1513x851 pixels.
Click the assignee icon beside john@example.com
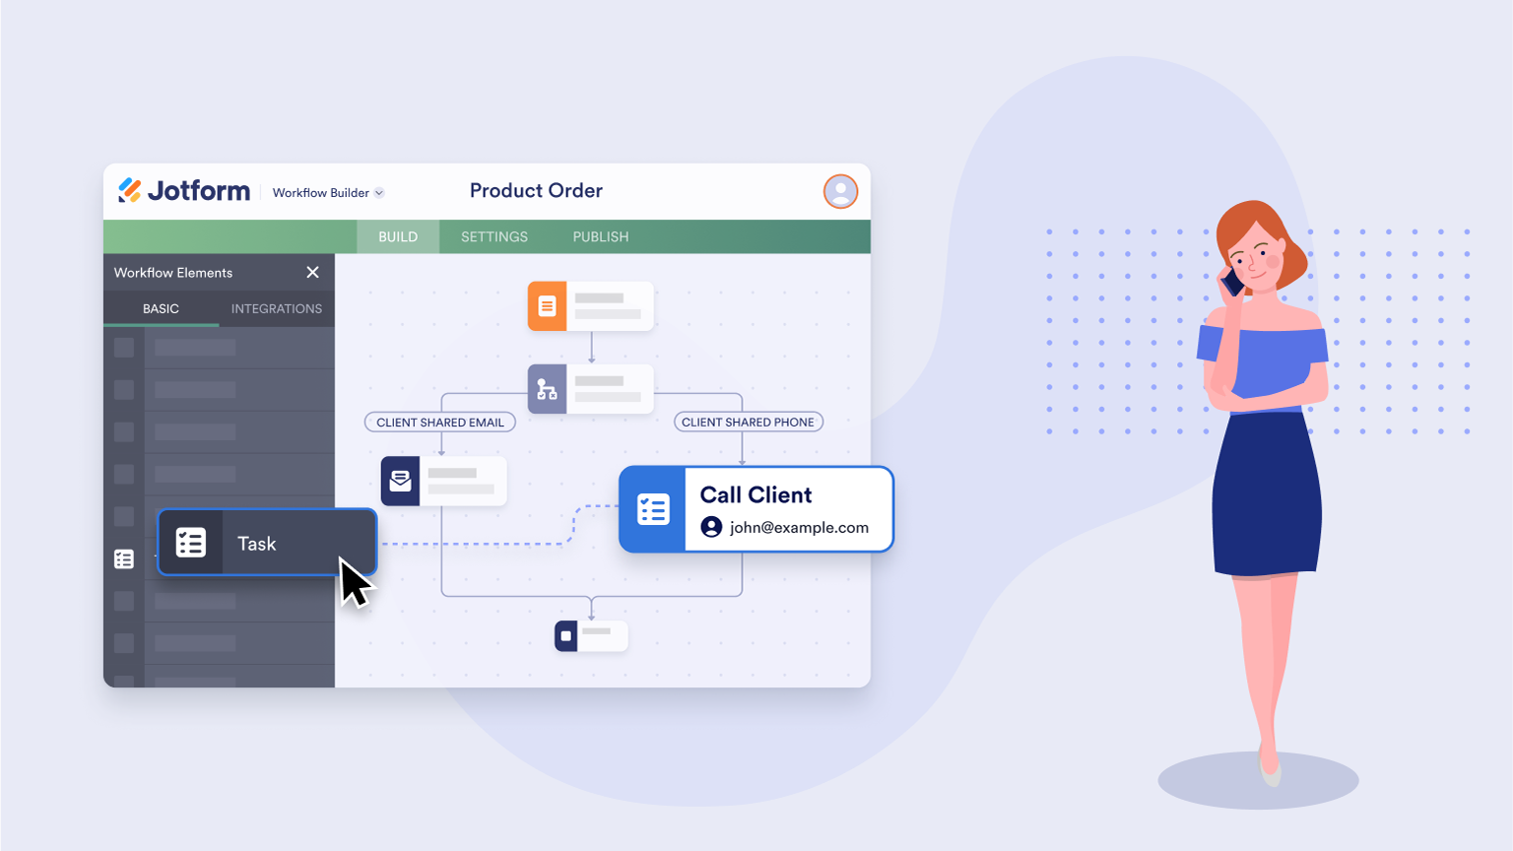coord(711,527)
